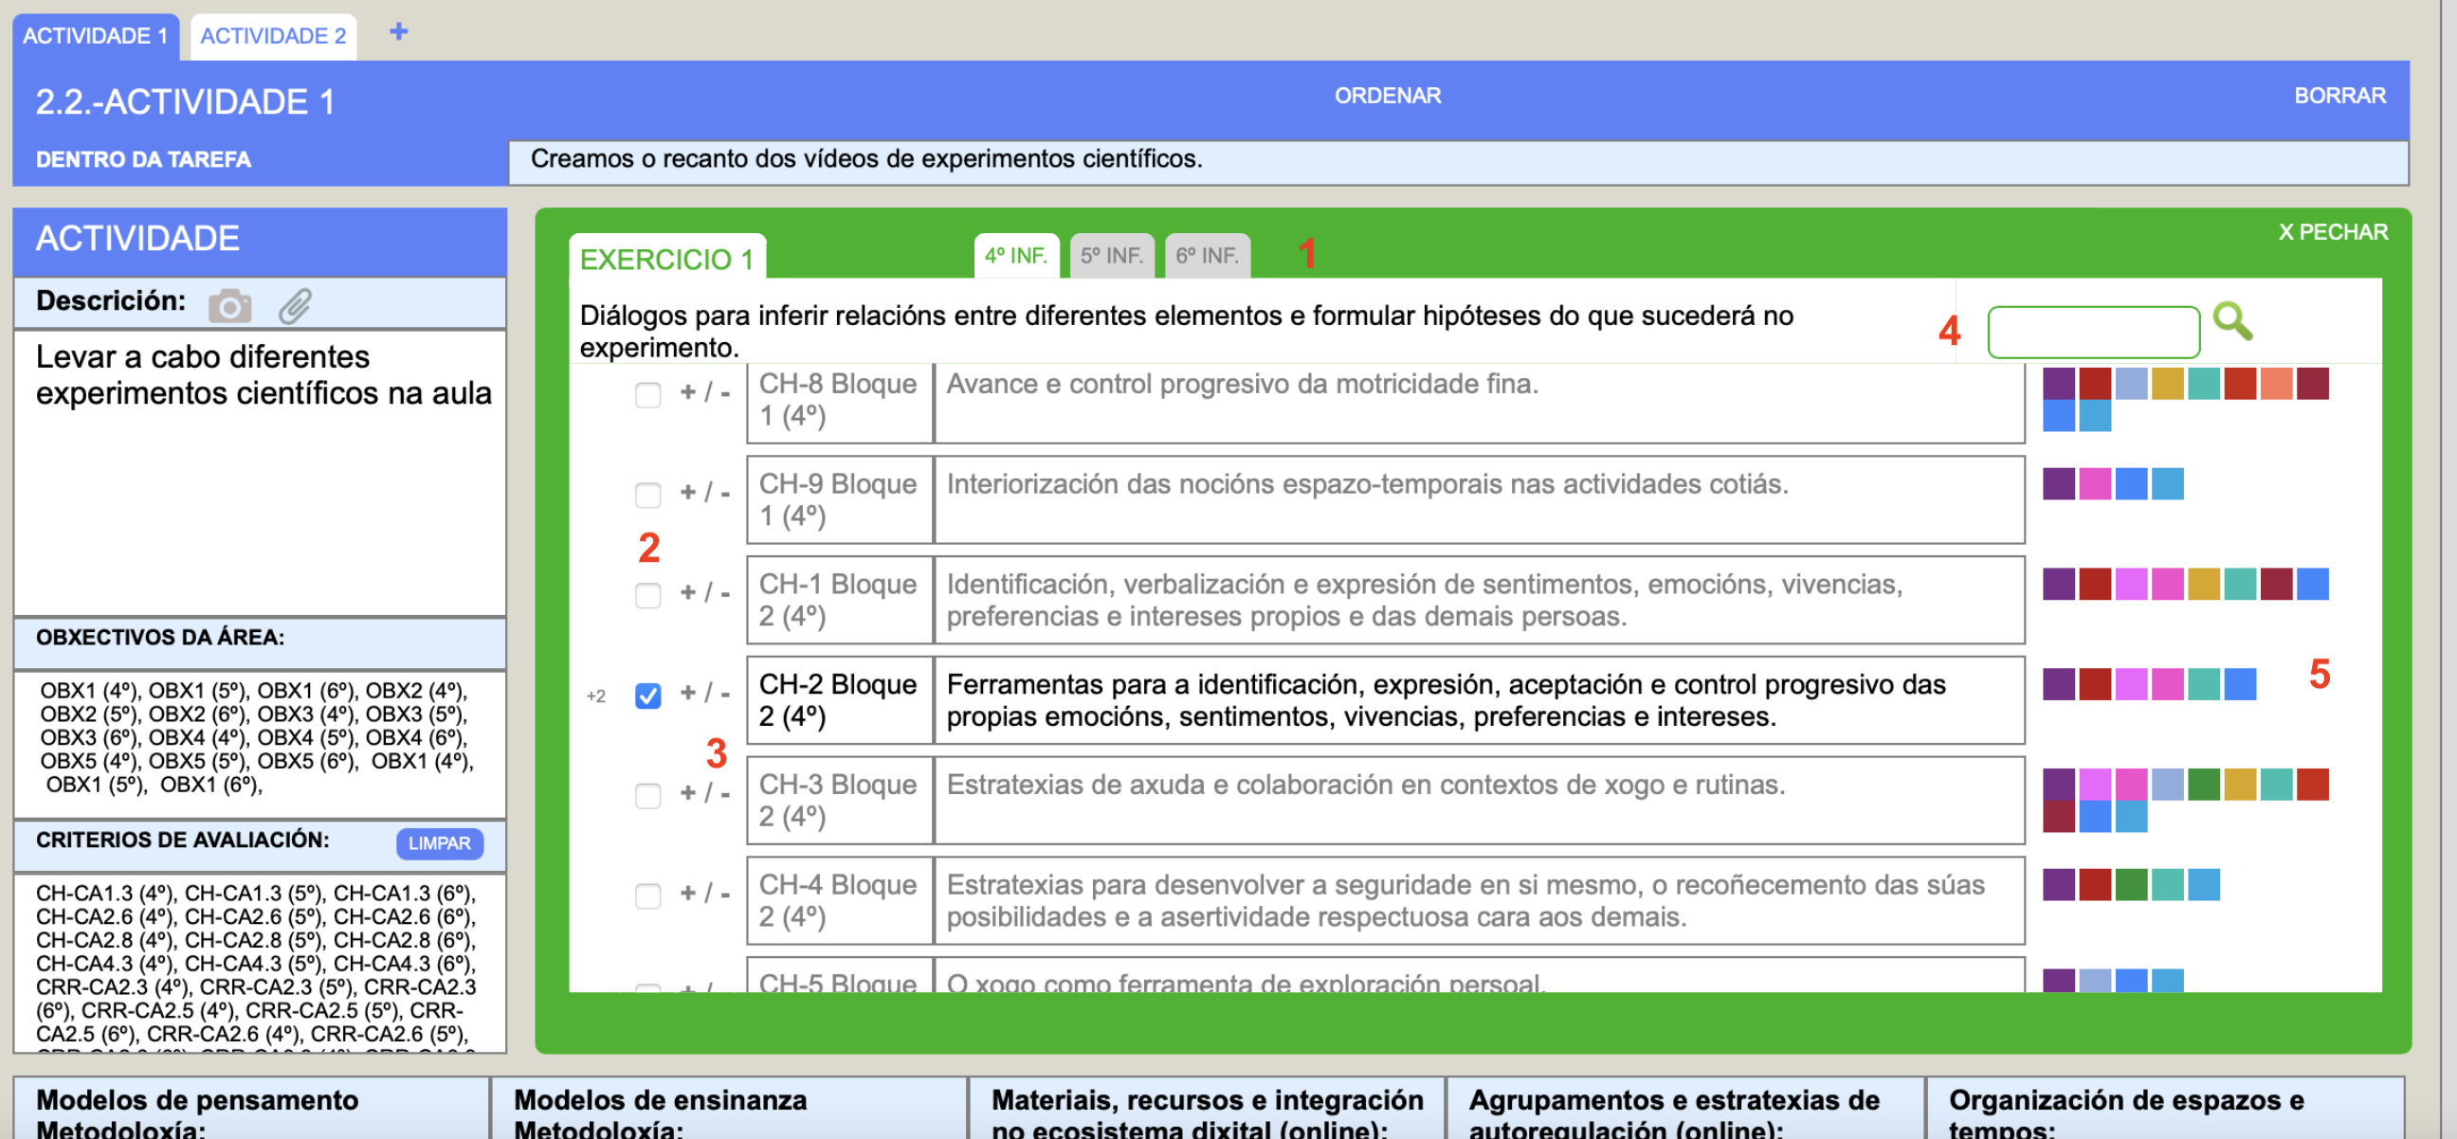Screen dimensions: 2457x1139
Task: Click the 'Creamos o recanto dos vídeos' task field
Action: pos(1457,162)
